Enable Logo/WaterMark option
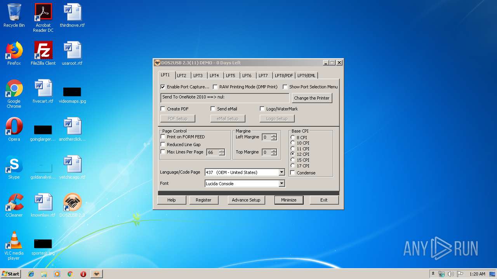This screenshot has height=279, width=497. point(262,109)
